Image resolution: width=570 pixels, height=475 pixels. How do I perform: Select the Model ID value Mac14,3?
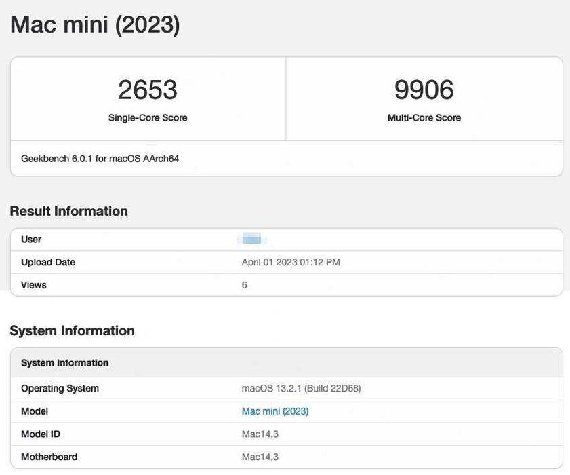tap(260, 434)
